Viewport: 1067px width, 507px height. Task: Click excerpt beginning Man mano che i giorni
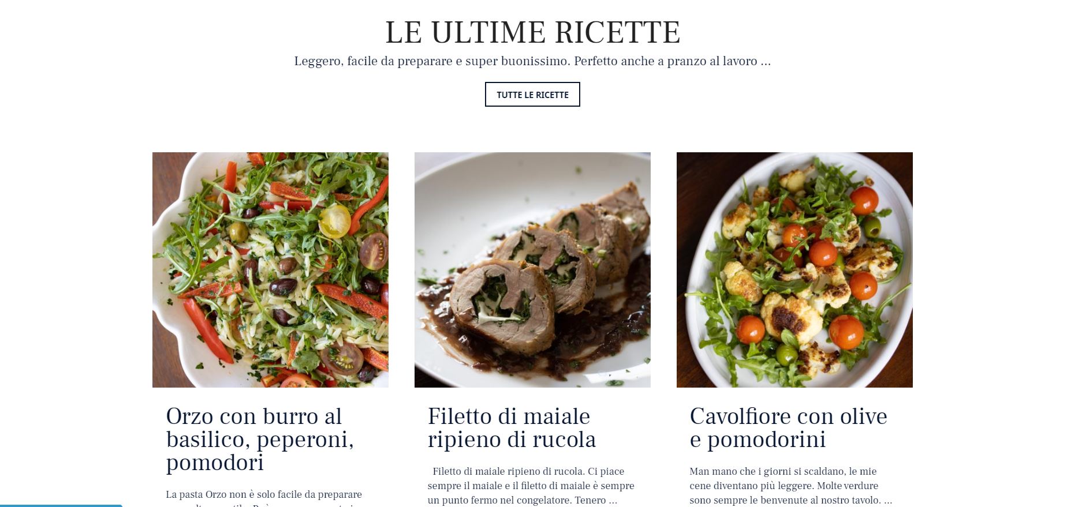(791, 486)
